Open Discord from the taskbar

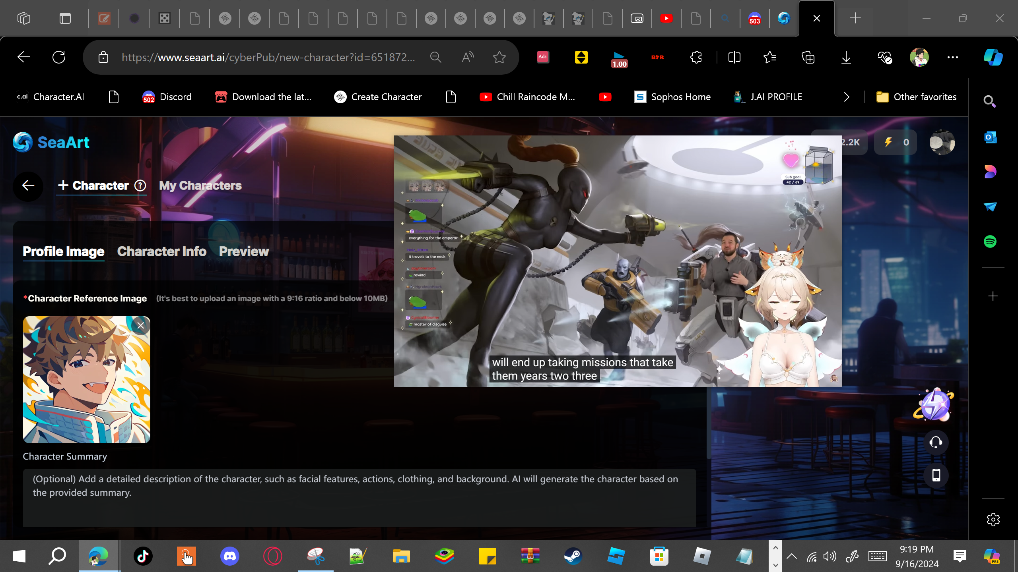230,556
